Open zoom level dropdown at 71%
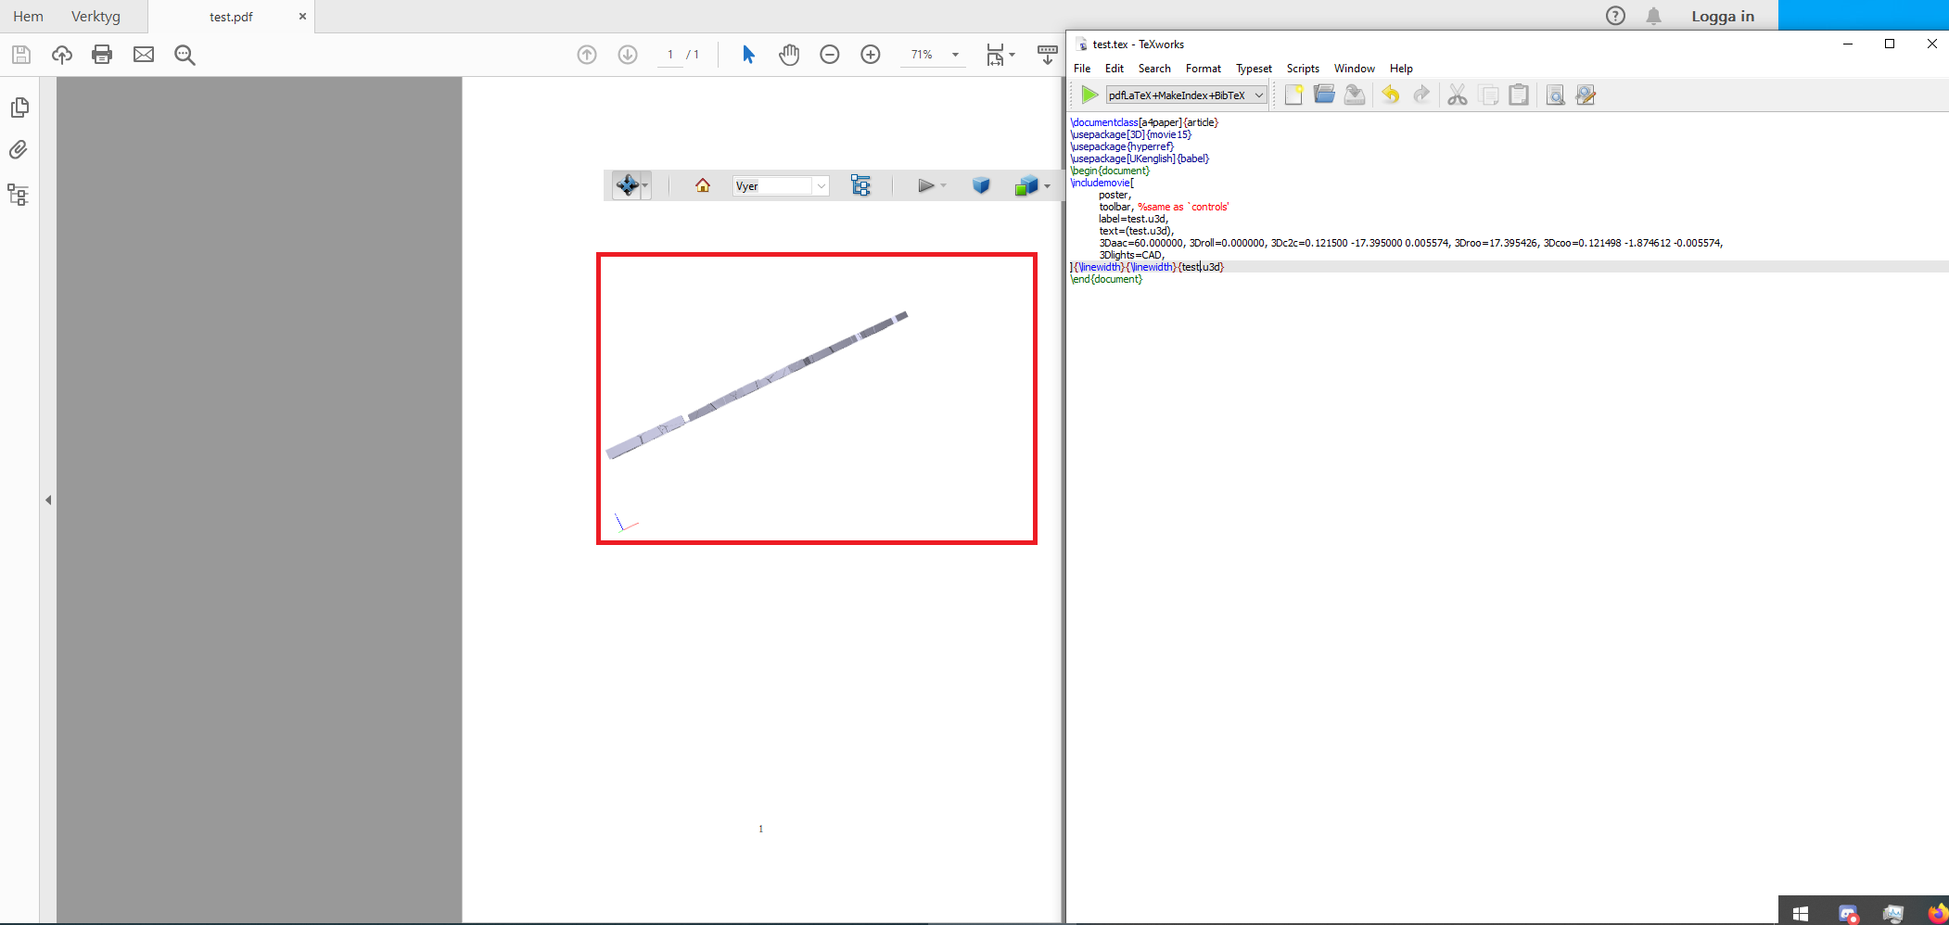Viewport: 1949px width, 925px height. (955, 55)
